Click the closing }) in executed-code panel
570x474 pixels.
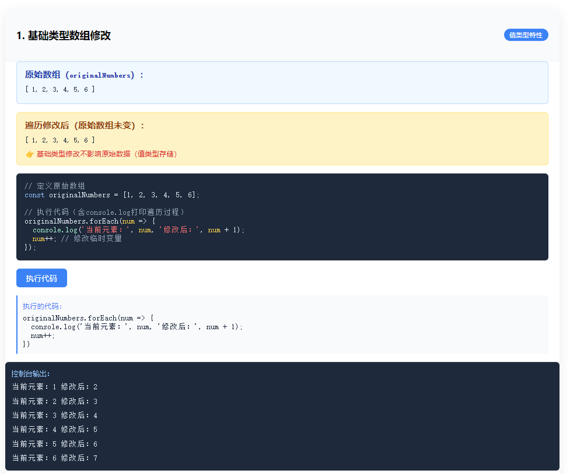26,344
